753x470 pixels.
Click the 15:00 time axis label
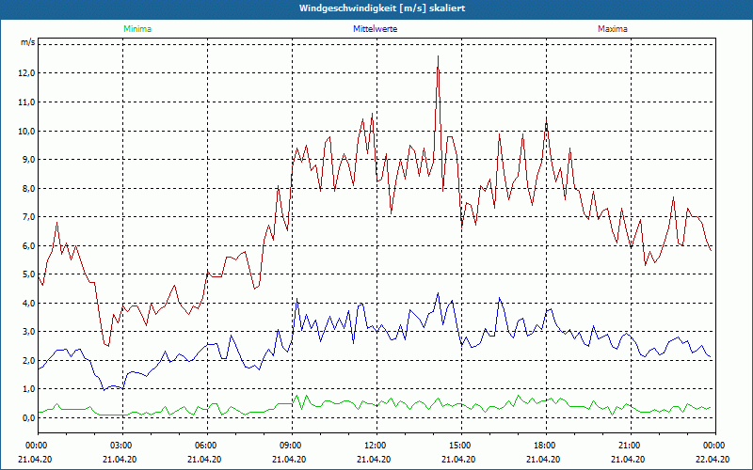461,446
